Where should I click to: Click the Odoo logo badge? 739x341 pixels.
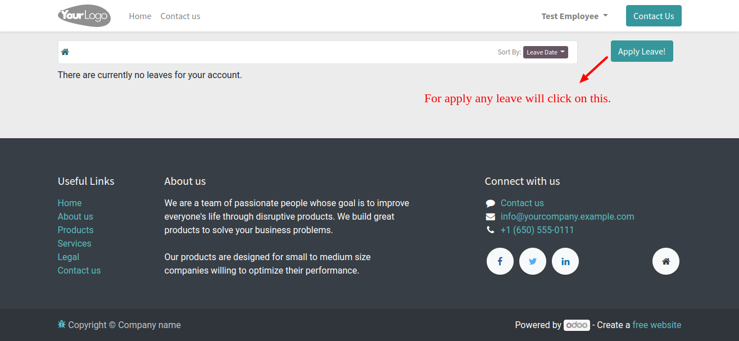[577, 325]
